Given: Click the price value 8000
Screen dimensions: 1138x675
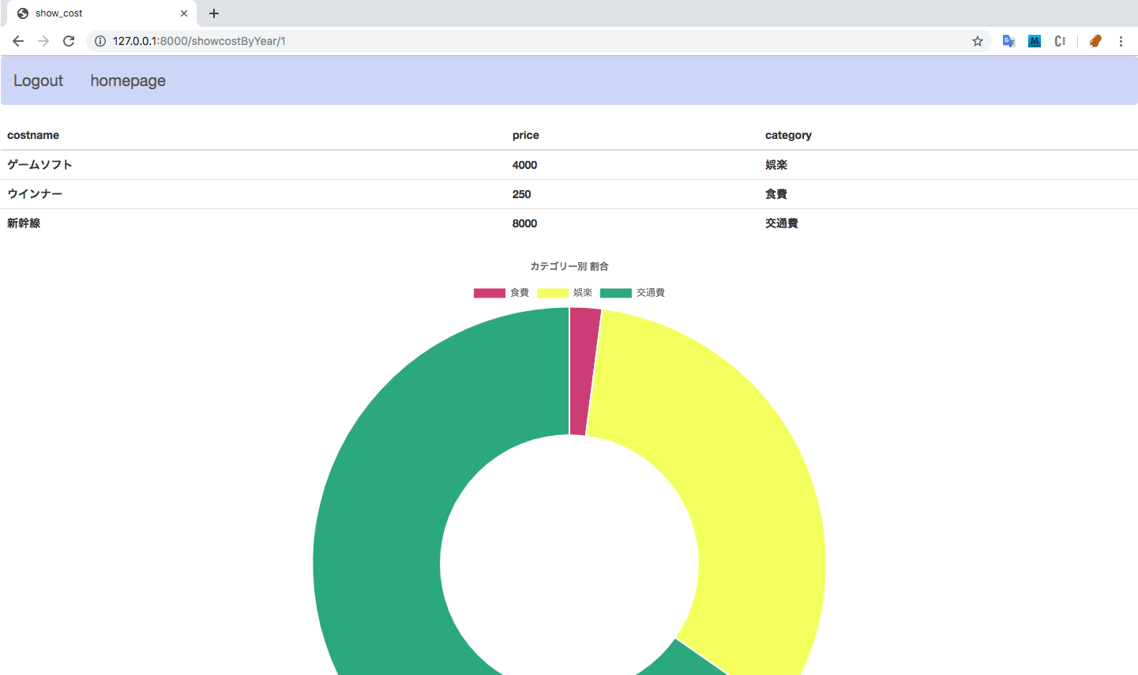Looking at the screenshot, I should tap(524, 223).
